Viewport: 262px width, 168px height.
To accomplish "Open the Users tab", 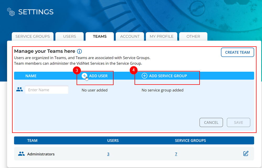I will [x=69, y=37].
